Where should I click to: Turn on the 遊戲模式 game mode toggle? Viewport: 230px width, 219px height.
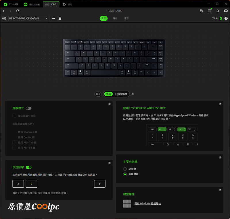(x=28, y=108)
